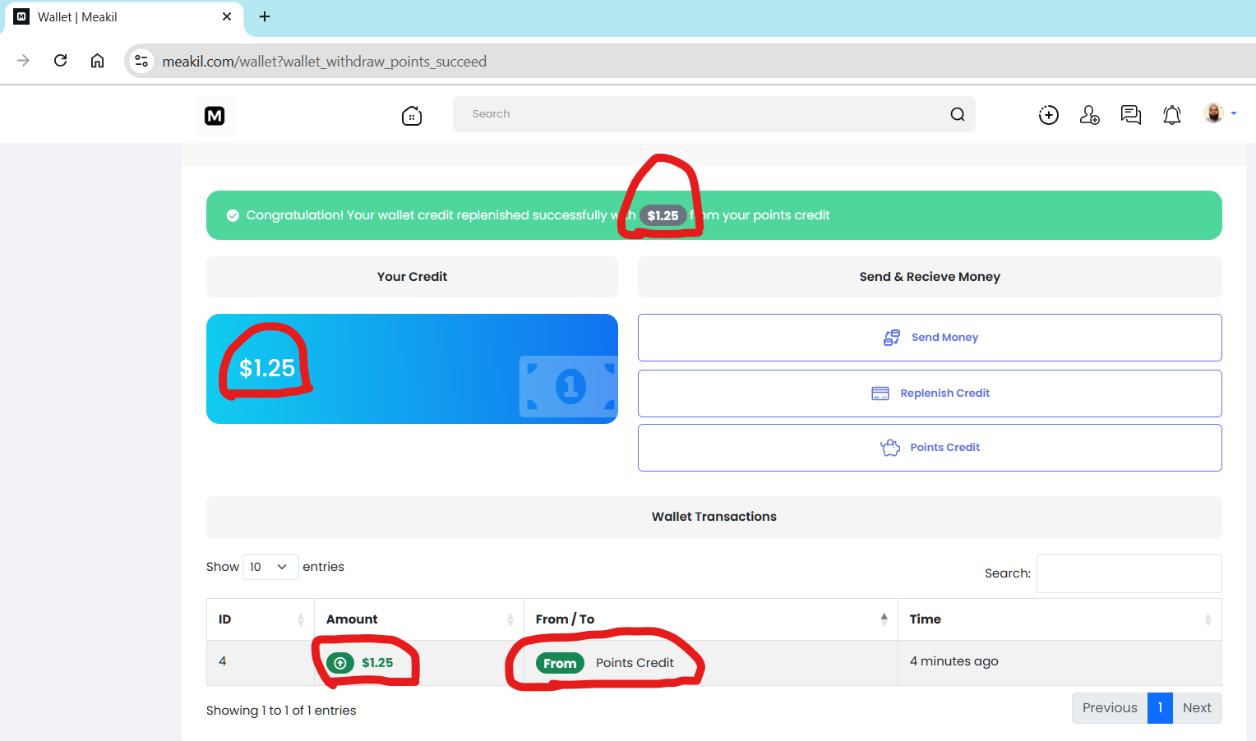1256x741 pixels.
Task: Open the Points Credit button
Action: point(930,448)
